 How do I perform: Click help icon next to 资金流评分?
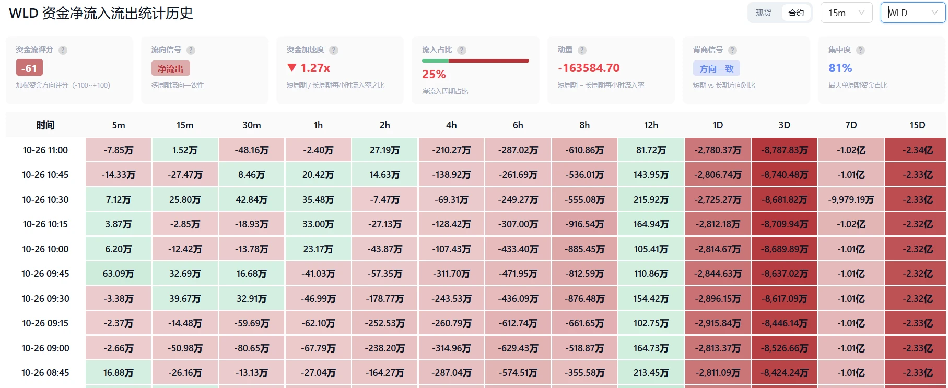[x=63, y=50]
